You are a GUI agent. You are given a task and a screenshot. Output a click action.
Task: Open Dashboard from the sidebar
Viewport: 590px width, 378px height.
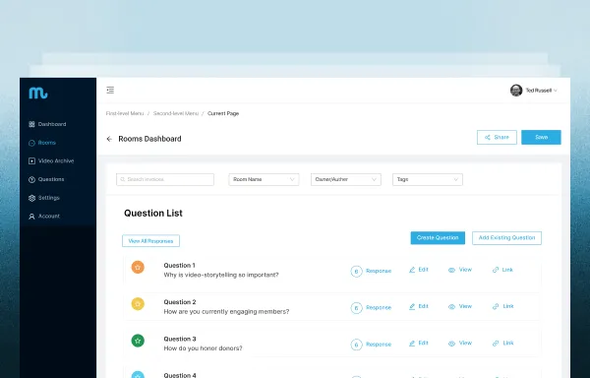tap(47, 124)
